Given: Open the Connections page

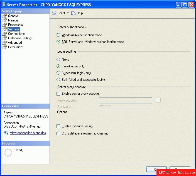Looking at the screenshot, I should click(x=16, y=34).
